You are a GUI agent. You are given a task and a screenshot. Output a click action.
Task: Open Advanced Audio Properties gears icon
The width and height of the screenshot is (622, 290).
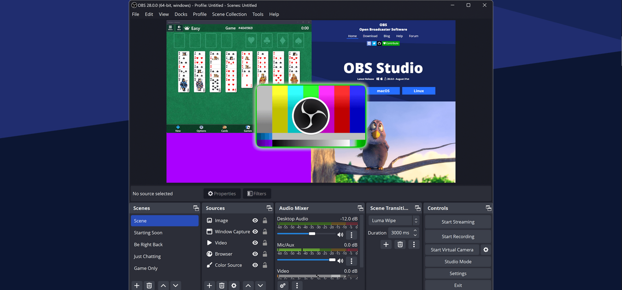coord(283,285)
